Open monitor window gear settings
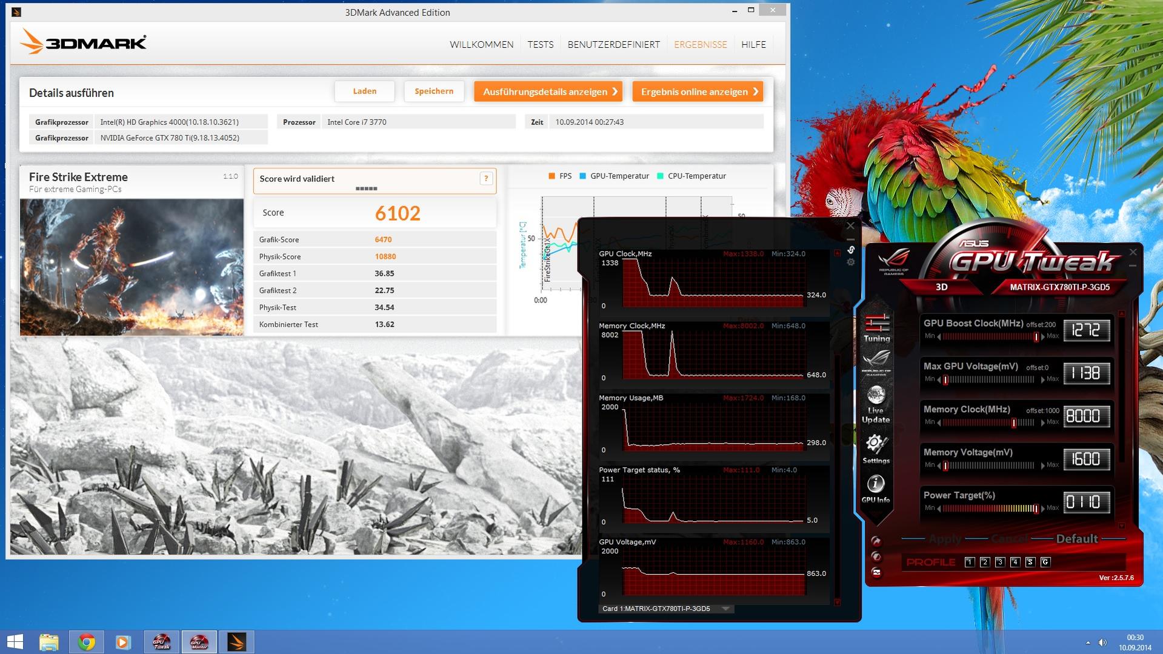The width and height of the screenshot is (1163, 654). [x=851, y=262]
